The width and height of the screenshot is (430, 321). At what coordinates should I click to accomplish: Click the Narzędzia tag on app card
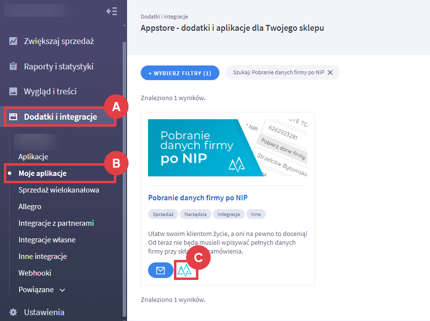pos(195,214)
